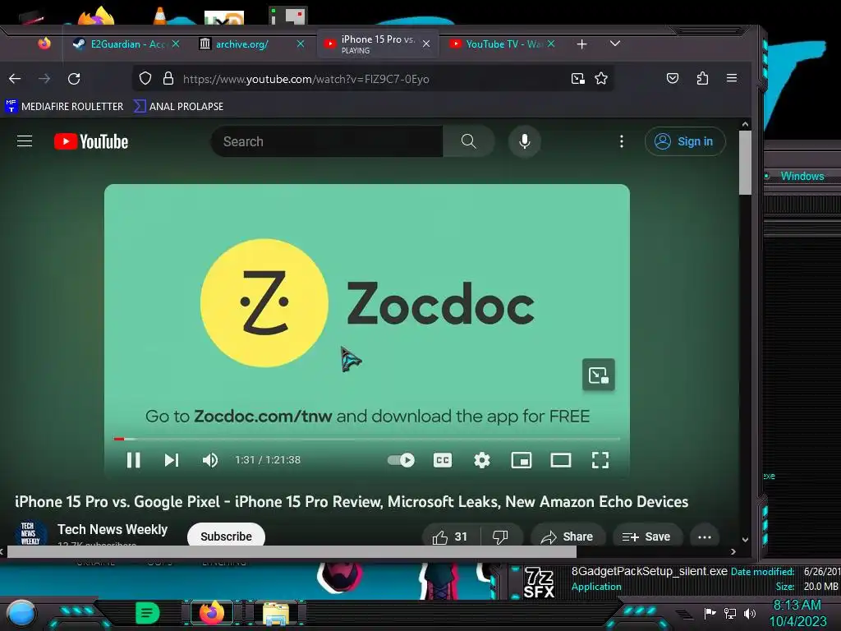
Task: Open the Action Center flag icon
Action: coord(710,613)
